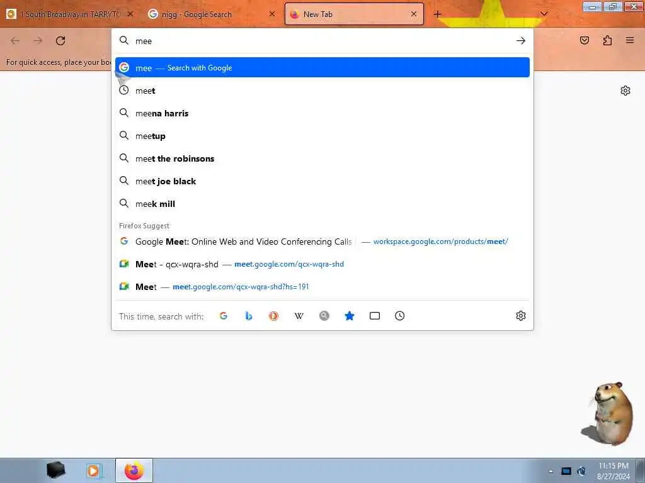Screen dimensions: 645x483
Task: Close the nigg Google Search tab
Action: pyautogui.click(x=272, y=14)
